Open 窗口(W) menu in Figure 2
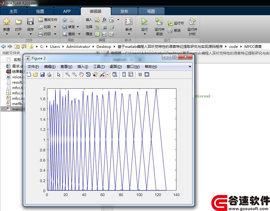270x211 pixels. pyautogui.click(x=133, y=67)
